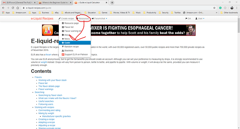Image resolution: width=240 pixels, height=129 pixels.
Task: Open the User account dropdown
Action: (200, 18)
